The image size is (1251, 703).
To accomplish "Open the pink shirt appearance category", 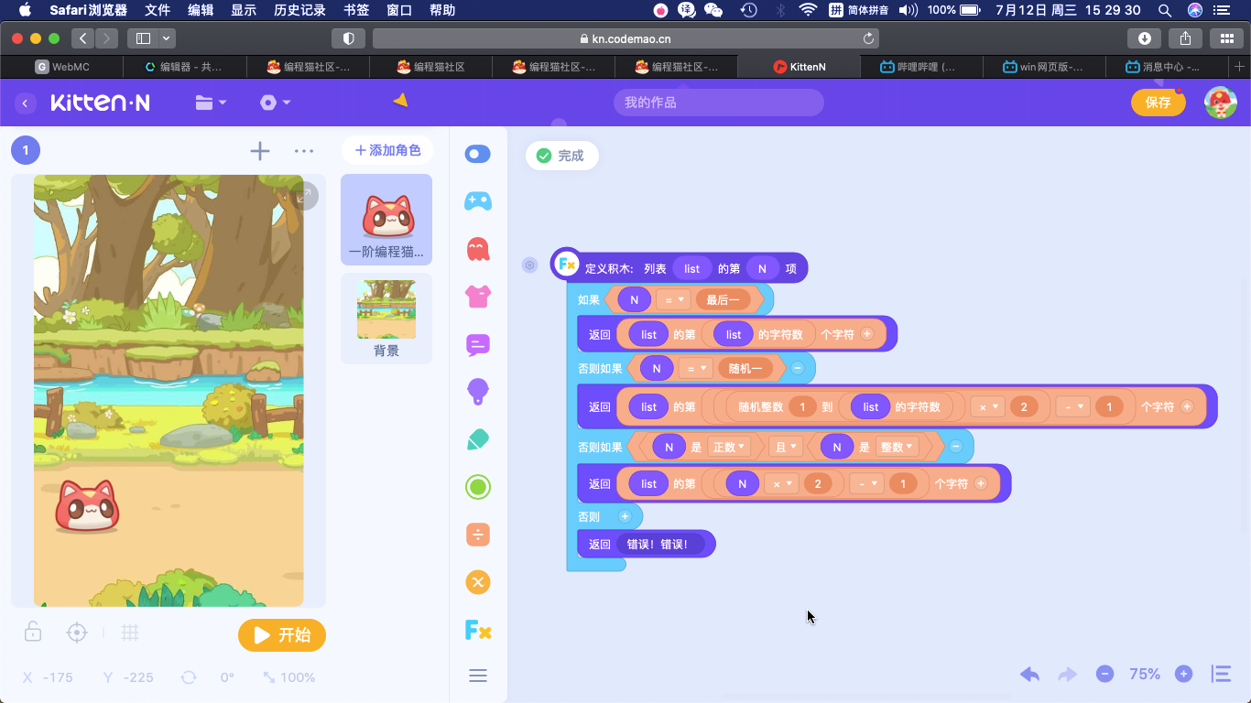I will click(478, 297).
